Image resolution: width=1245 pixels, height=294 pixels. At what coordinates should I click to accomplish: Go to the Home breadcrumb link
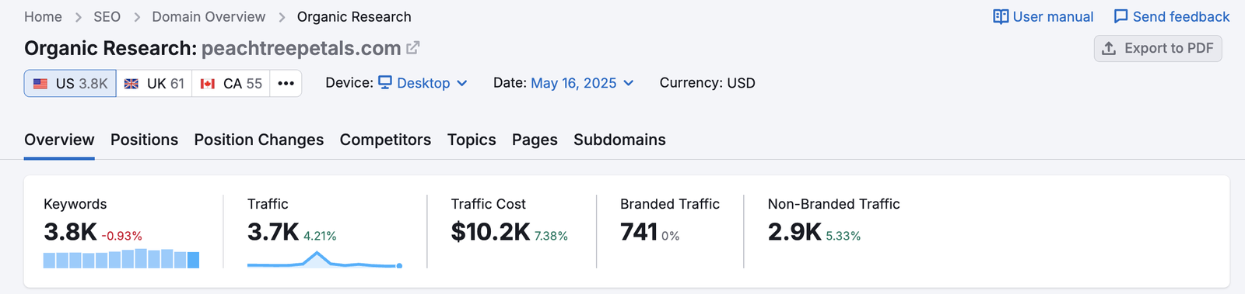pos(43,16)
